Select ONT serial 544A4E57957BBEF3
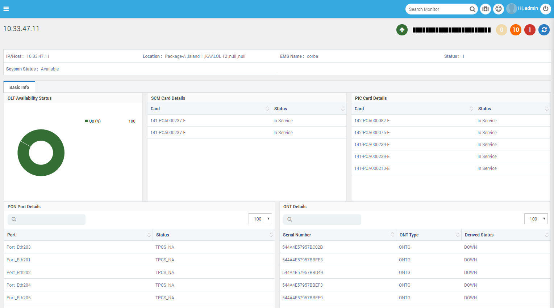 (x=415, y=285)
